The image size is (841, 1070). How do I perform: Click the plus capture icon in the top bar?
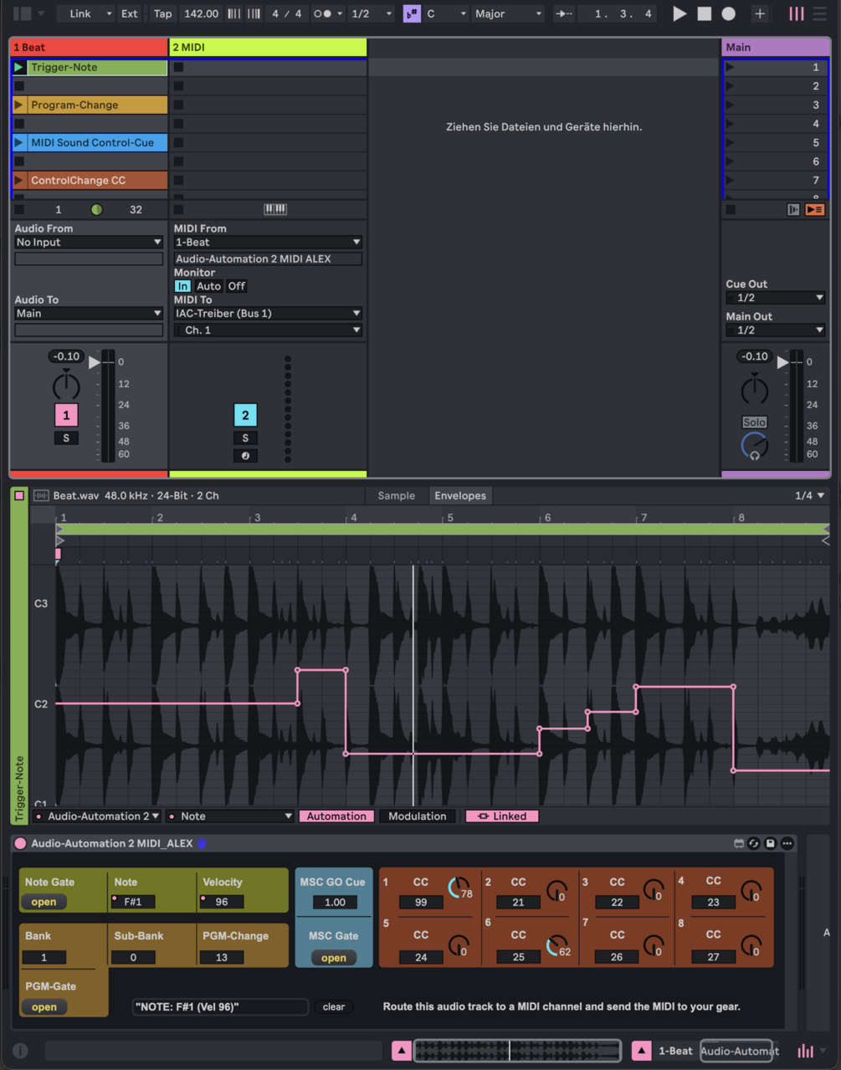pos(760,13)
